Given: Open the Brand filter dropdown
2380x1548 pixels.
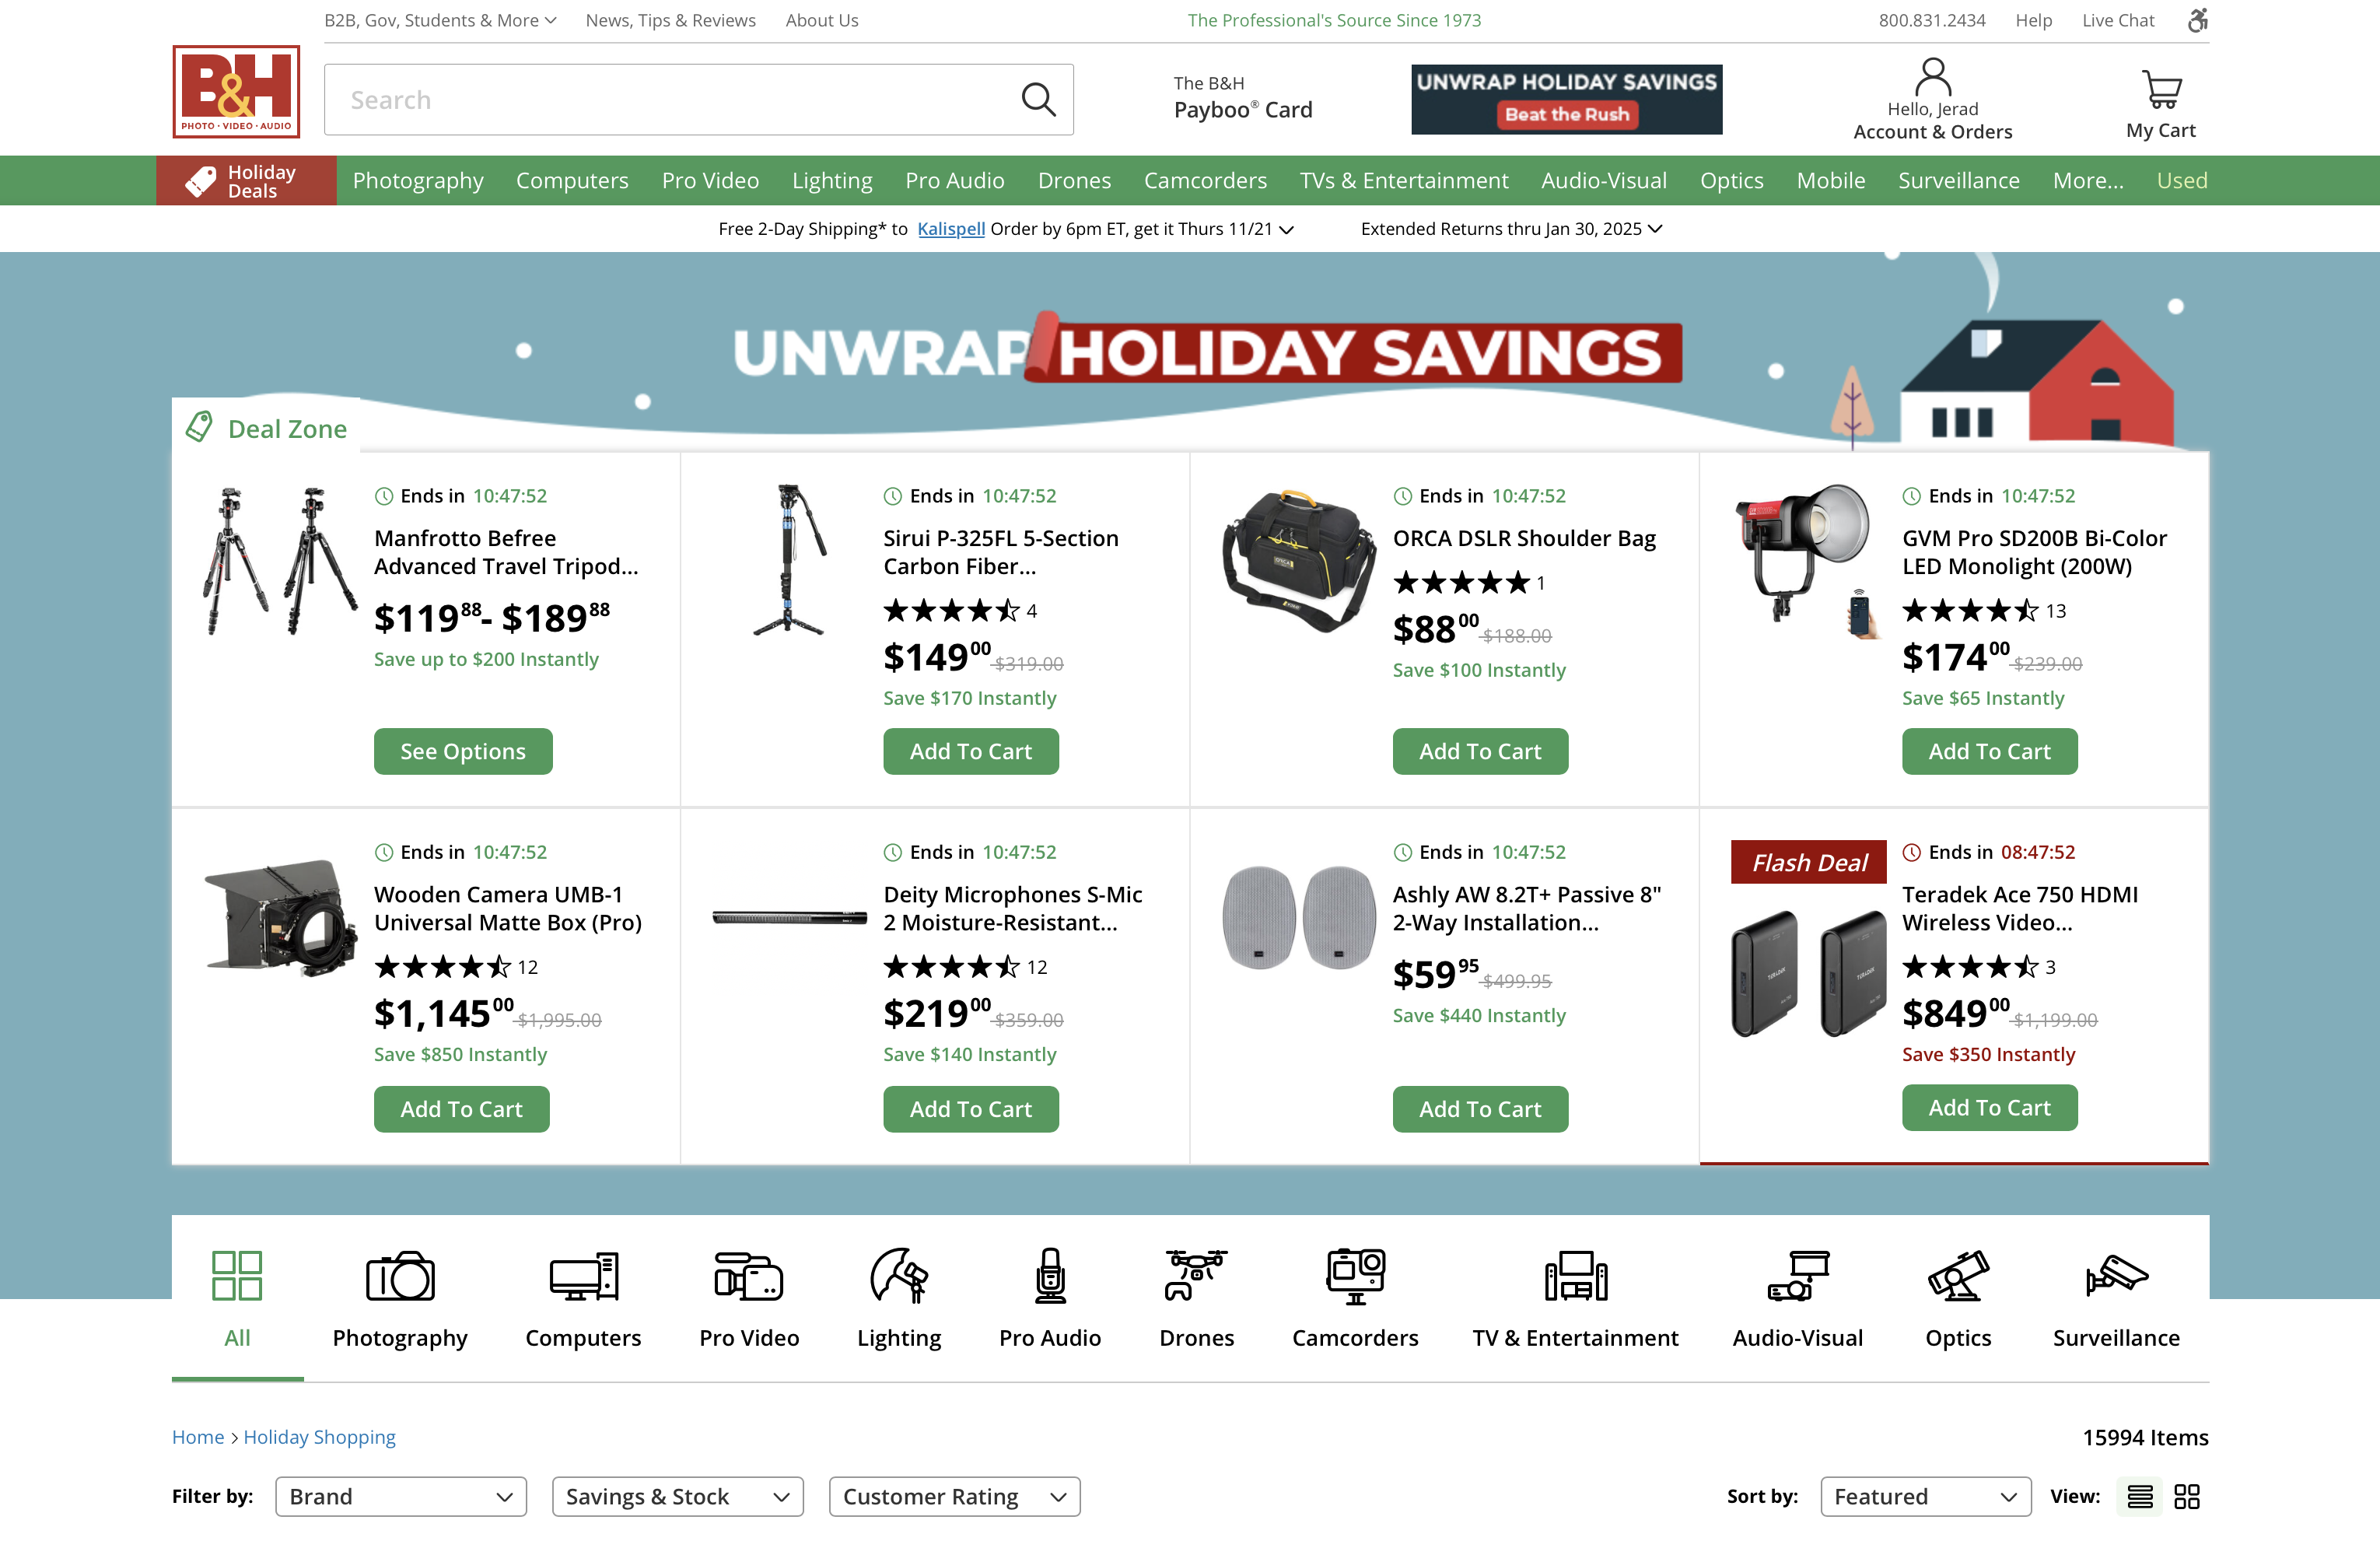Looking at the screenshot, I should [401, 1496].
